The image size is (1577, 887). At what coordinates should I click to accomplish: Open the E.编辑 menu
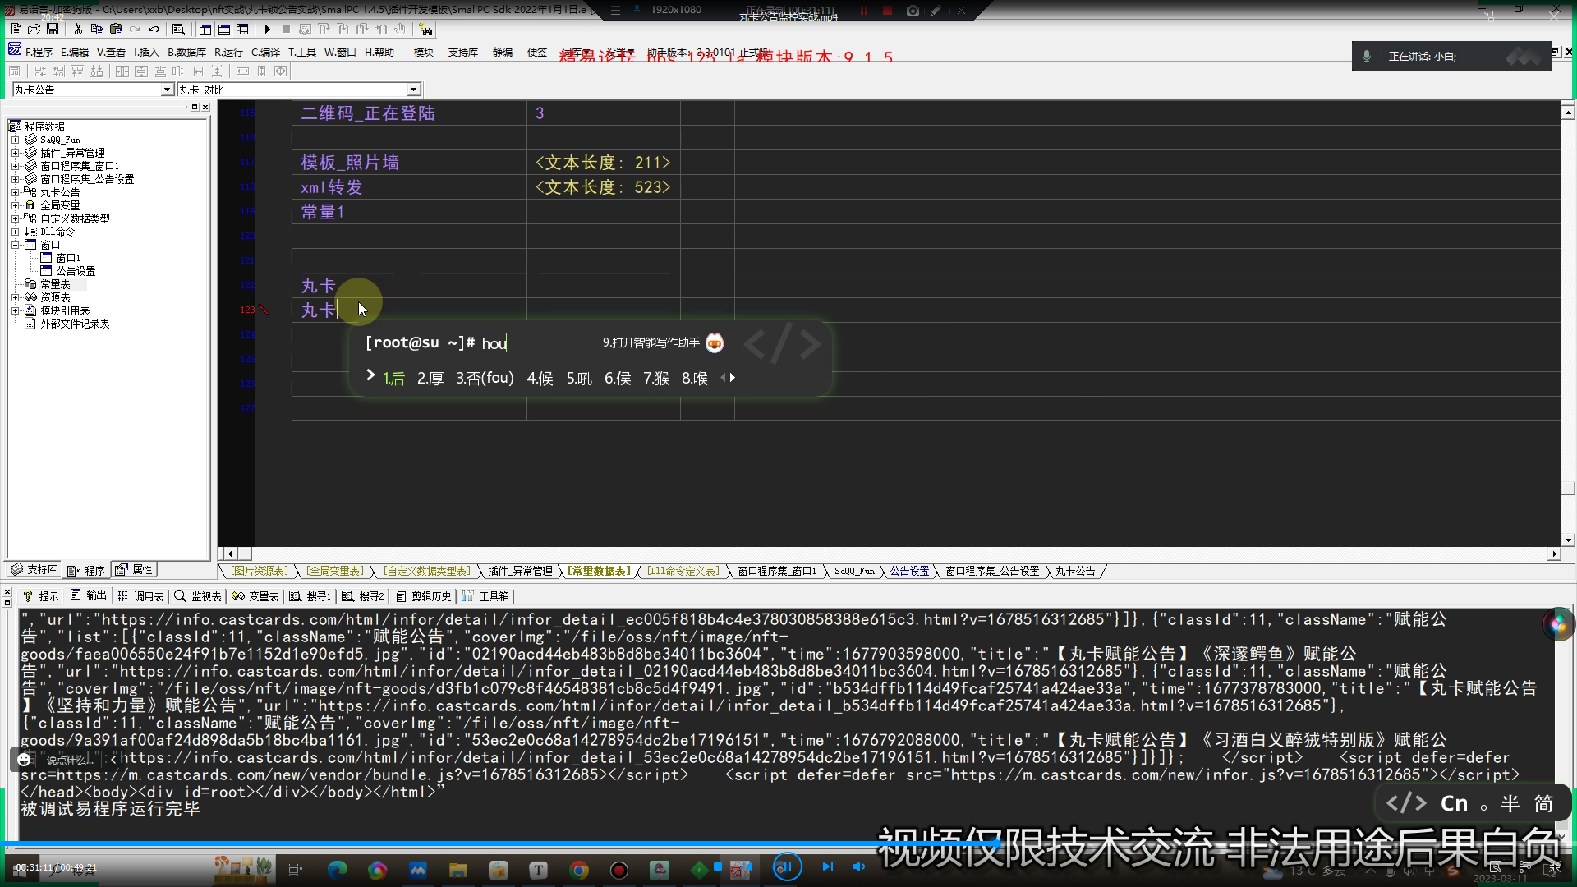[x=75, y=52]
